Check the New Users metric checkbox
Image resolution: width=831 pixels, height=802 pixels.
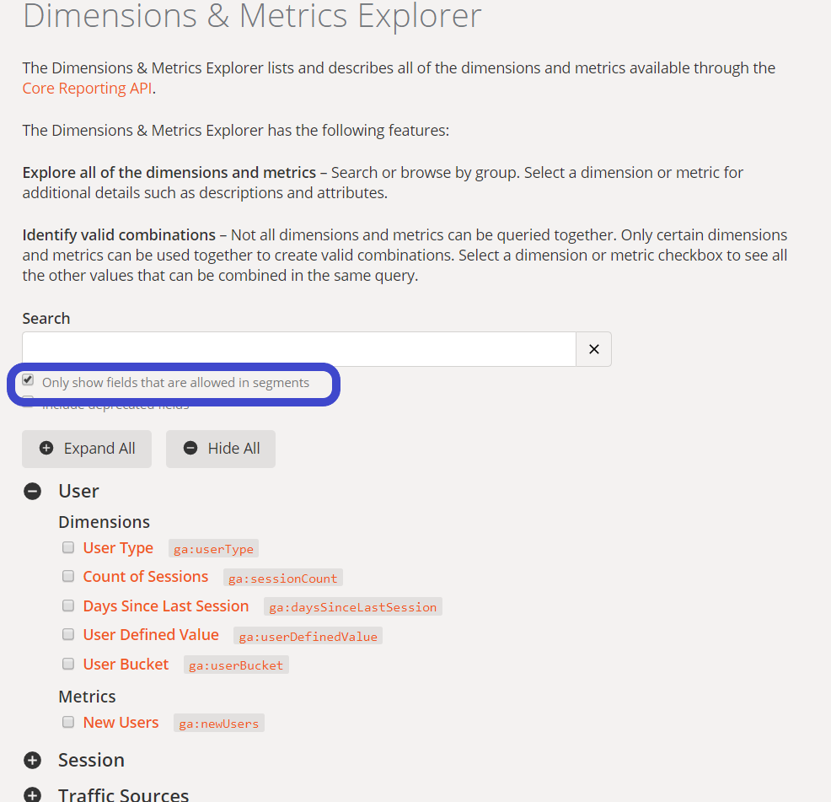pos(68,722)
